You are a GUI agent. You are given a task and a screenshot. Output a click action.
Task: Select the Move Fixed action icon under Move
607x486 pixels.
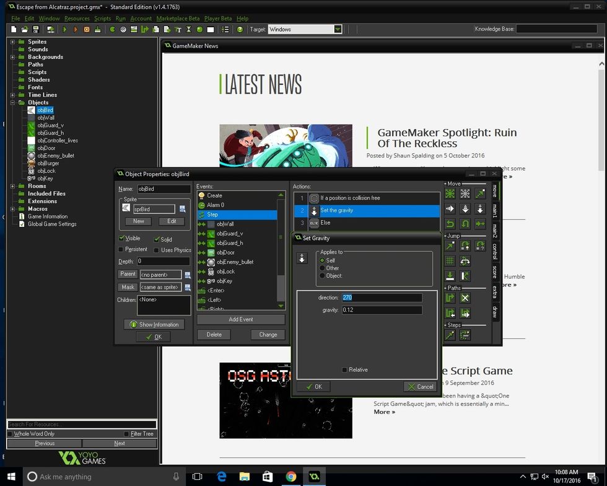coord(450,193)
